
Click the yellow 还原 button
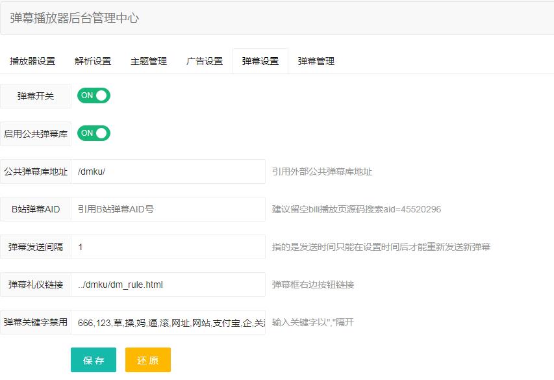pyautogui.click(x=147, y=359)
